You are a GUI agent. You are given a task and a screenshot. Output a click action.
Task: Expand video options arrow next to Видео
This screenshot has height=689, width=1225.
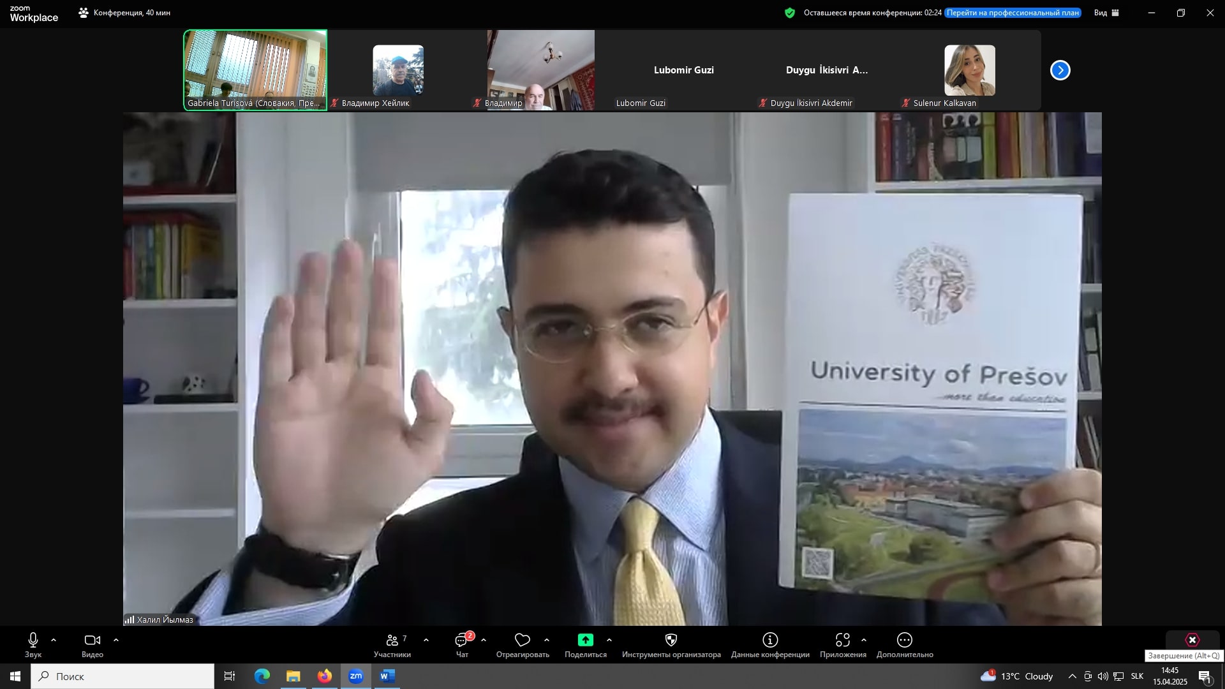click(x=116, y=640)
